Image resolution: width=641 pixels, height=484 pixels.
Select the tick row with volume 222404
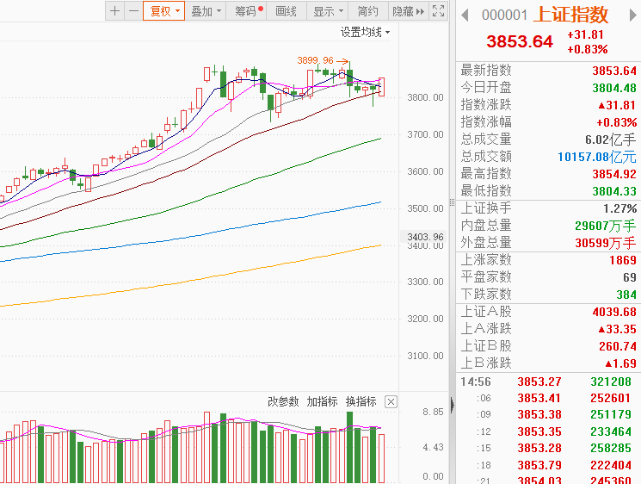tap(546, 465)
